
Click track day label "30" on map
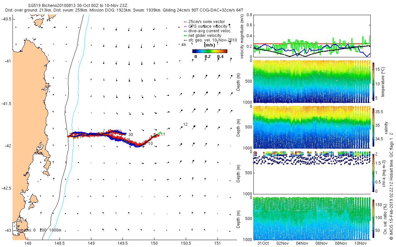coord(131,135)
